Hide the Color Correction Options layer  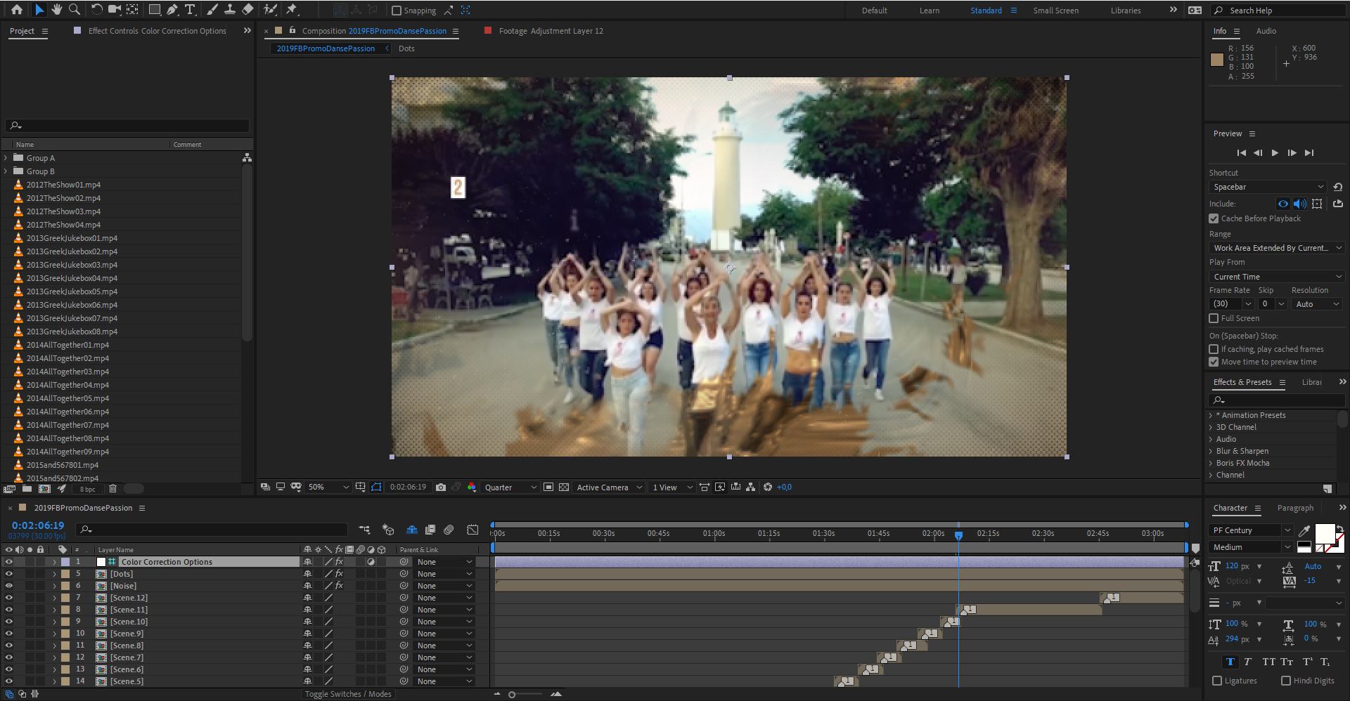coord(9,562)
